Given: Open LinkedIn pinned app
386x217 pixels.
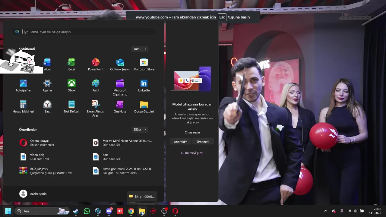Looking at the screenshot, I should coord(144,86).
